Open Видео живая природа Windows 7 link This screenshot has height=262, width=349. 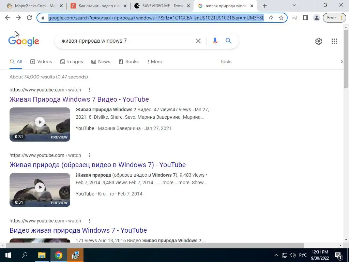[x=78, y=230]
